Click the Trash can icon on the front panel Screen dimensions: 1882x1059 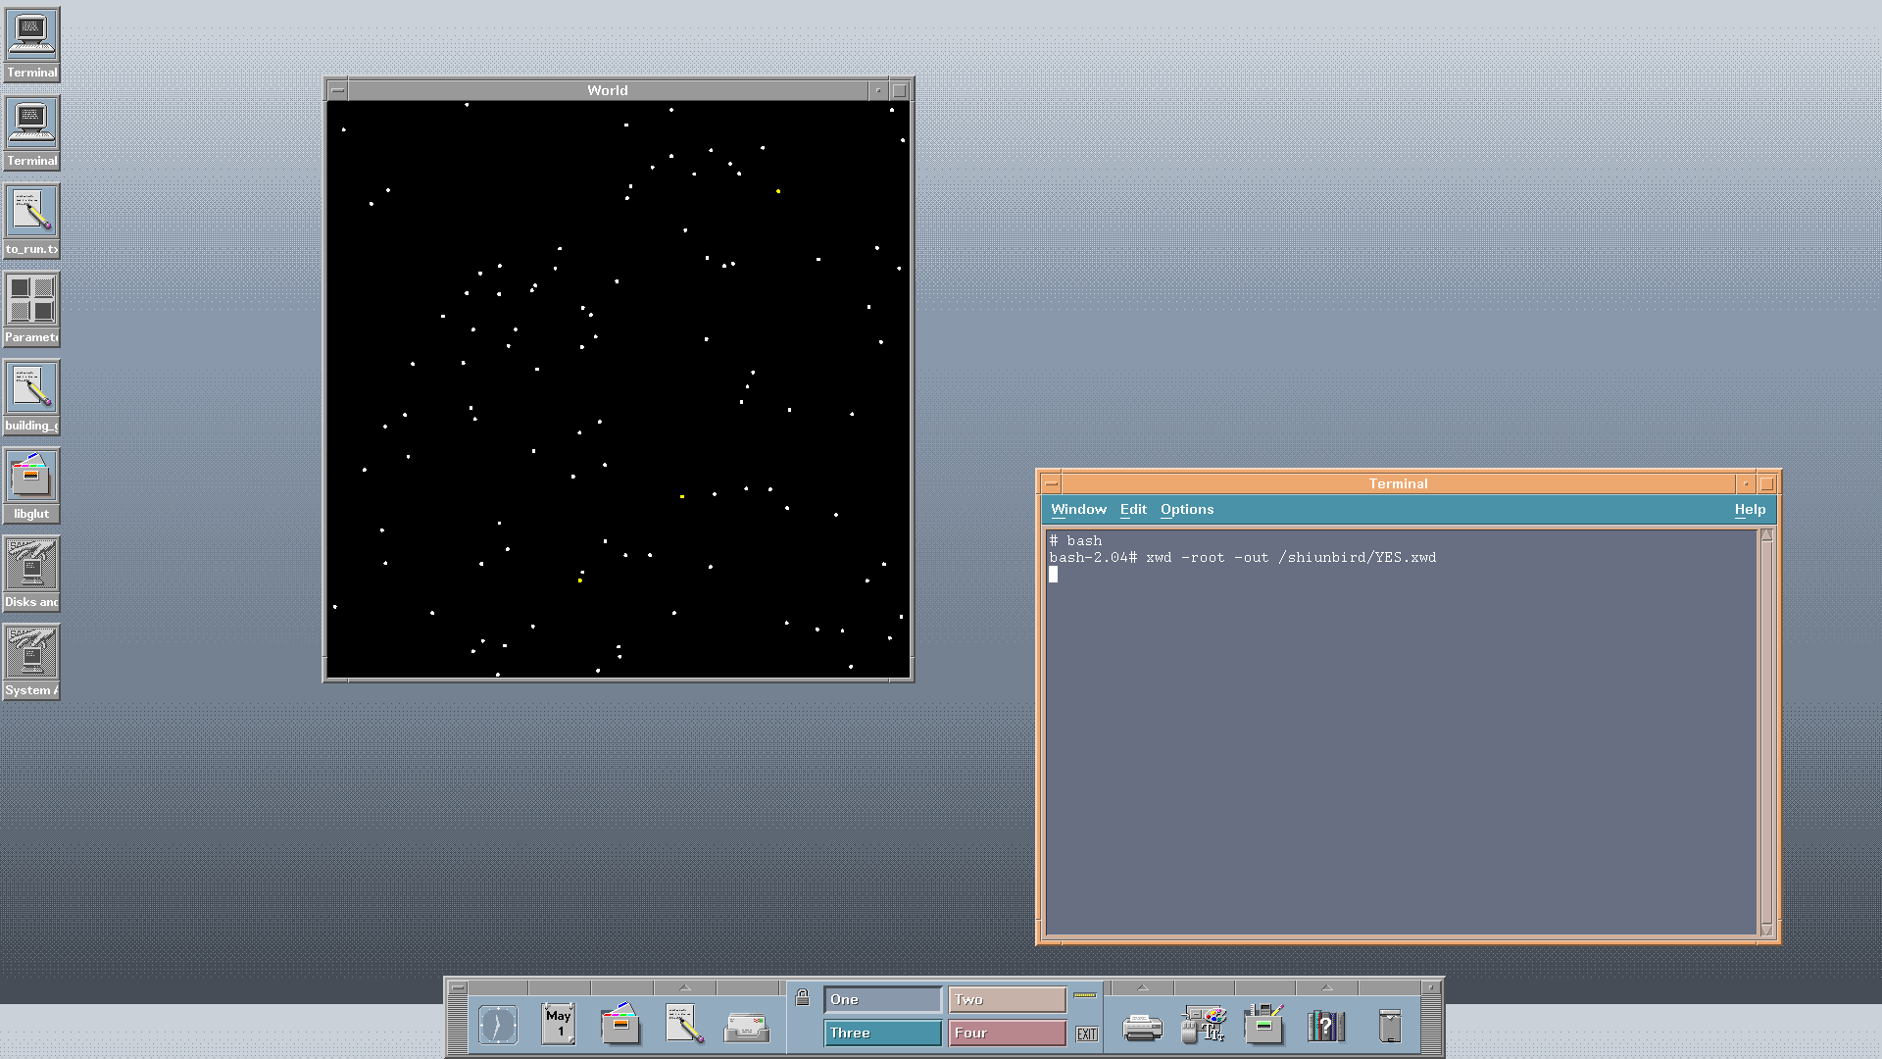tap(1390, 1026)
